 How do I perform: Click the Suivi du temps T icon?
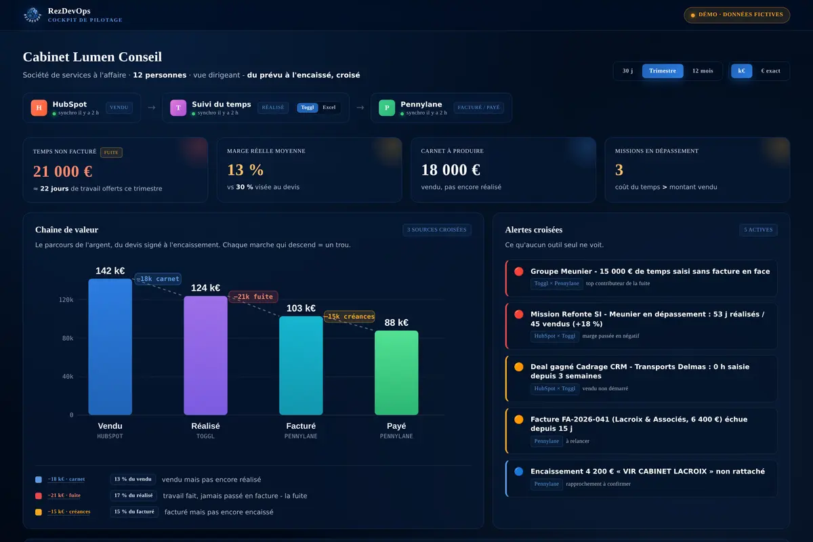pos(178,108)
